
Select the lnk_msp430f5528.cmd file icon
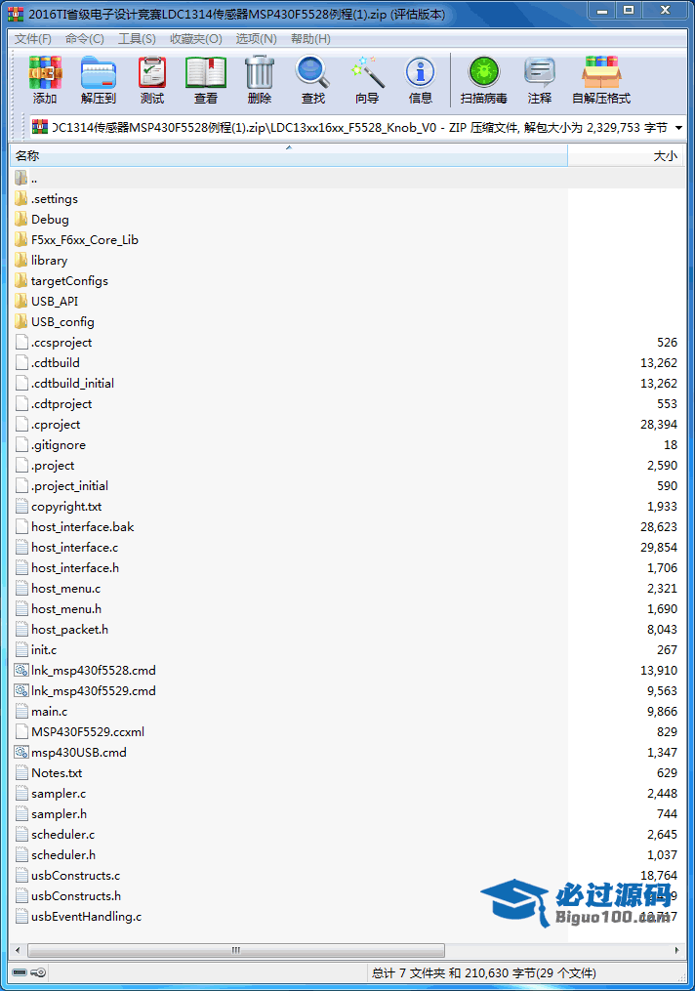click(x=21, y=670)
